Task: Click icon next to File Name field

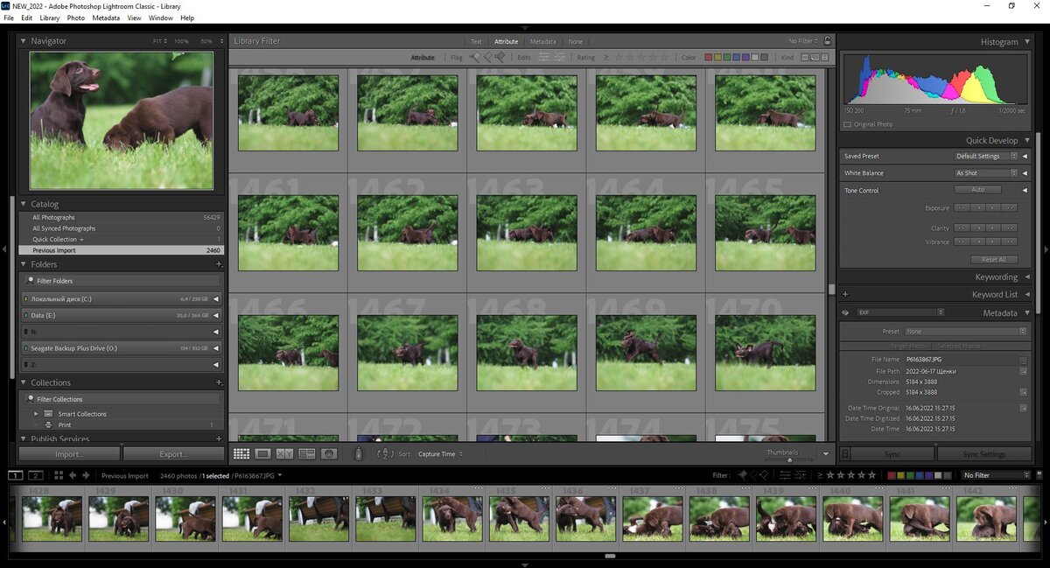Action: click(1023, 360)
